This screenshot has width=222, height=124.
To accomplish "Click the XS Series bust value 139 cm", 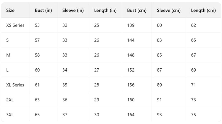I will point(131,25).
